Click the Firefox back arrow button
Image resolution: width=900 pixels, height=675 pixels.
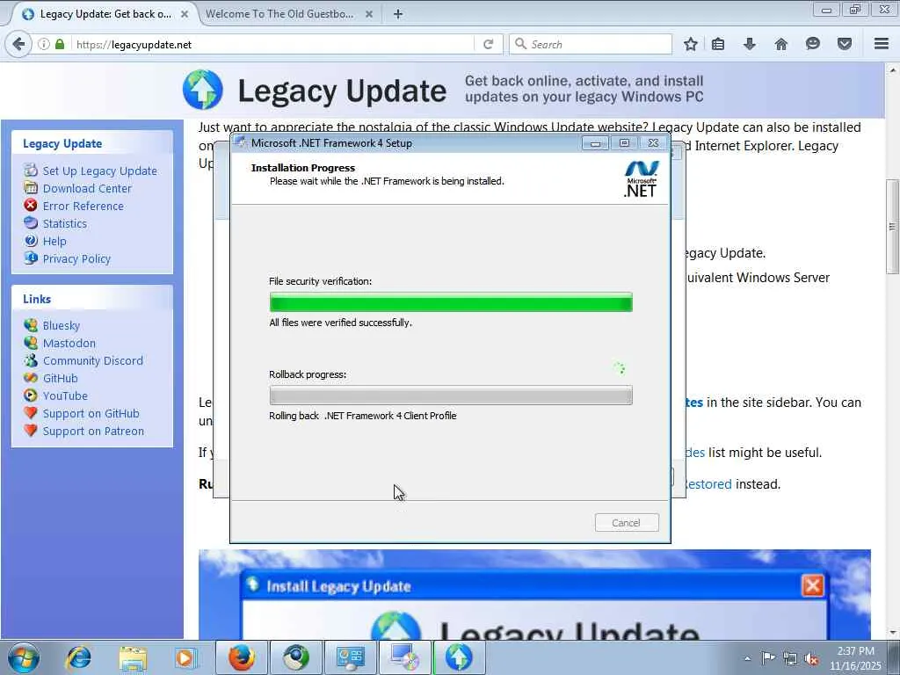pyautogui.click(x=18, y=44)
